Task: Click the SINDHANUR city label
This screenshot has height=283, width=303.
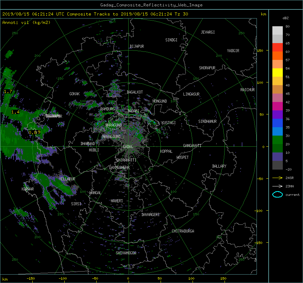Action: 207,121
